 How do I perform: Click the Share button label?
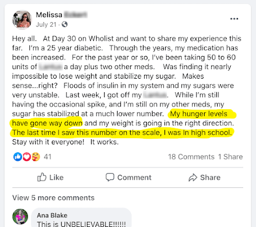[210, 177]
